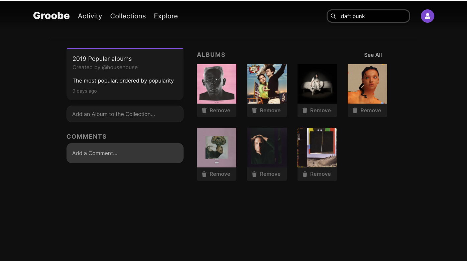Open the IGOR album cover
Screen dimensions: 467x261
(217, 84)
